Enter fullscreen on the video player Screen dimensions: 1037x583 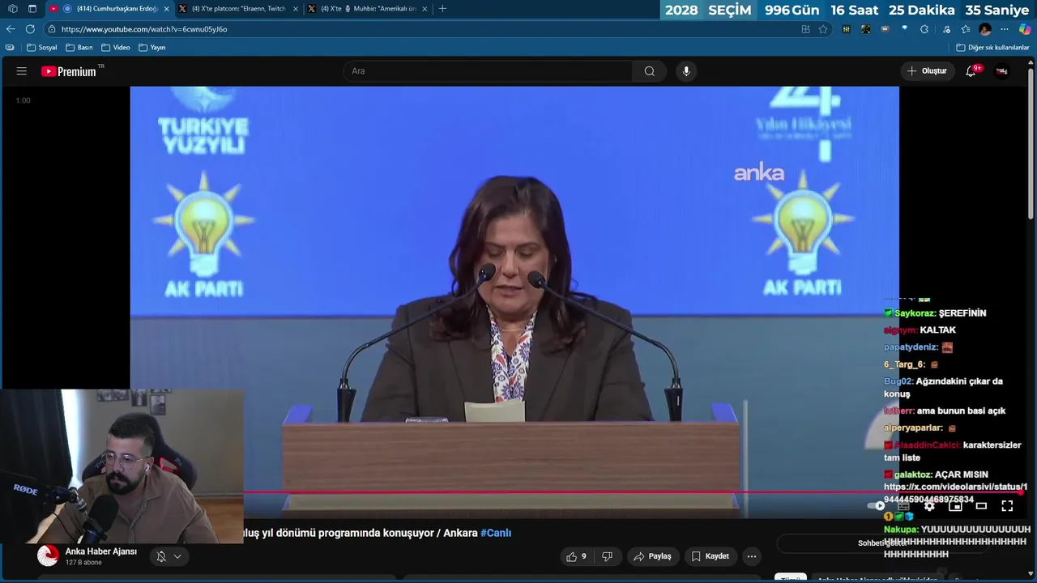pyautogui.click(x=1007, y=506)
